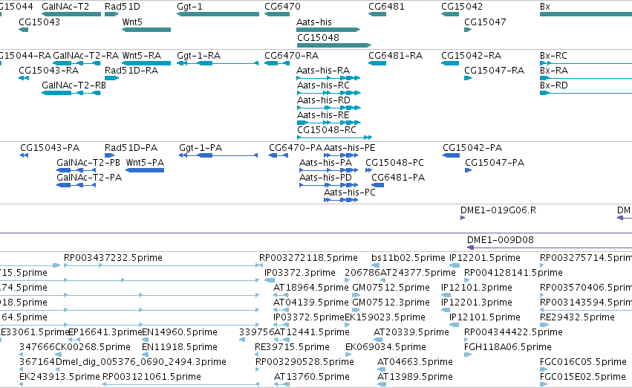632x388 pixels.
Task: Click the GalNAc-T2-RA transcript label
Action: (86, 55)
